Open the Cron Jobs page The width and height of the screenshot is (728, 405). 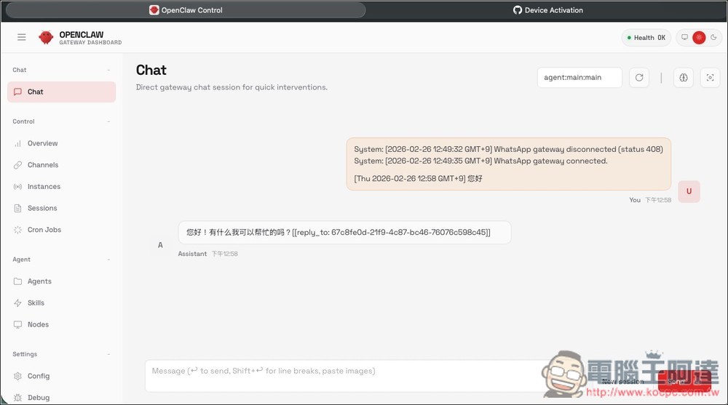[62, 230]
